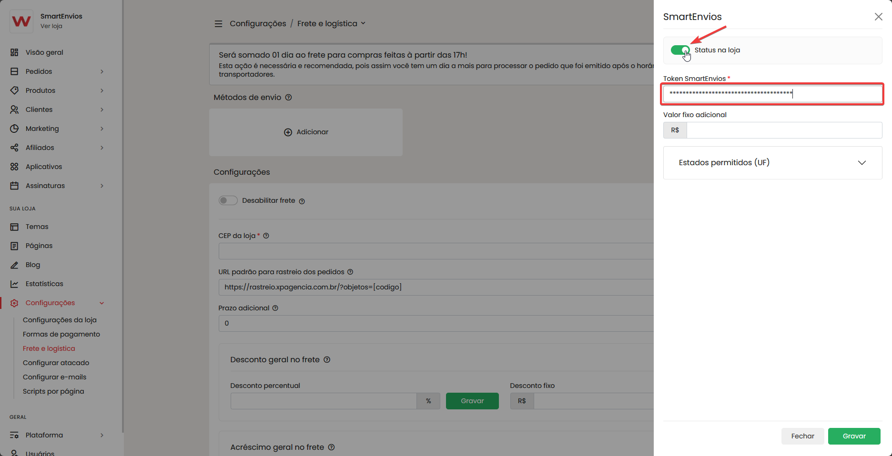
Task: Click the Produtos tag icon
Action: [x=14, y=90]
